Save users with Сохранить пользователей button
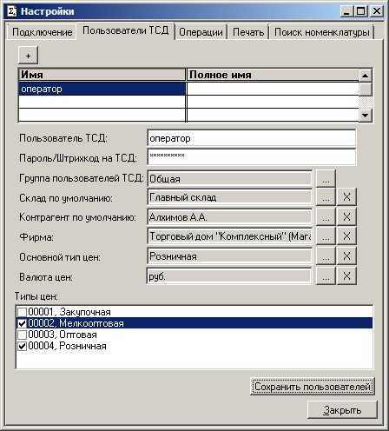This screenshot has width=389, height=431. (313, 387)
